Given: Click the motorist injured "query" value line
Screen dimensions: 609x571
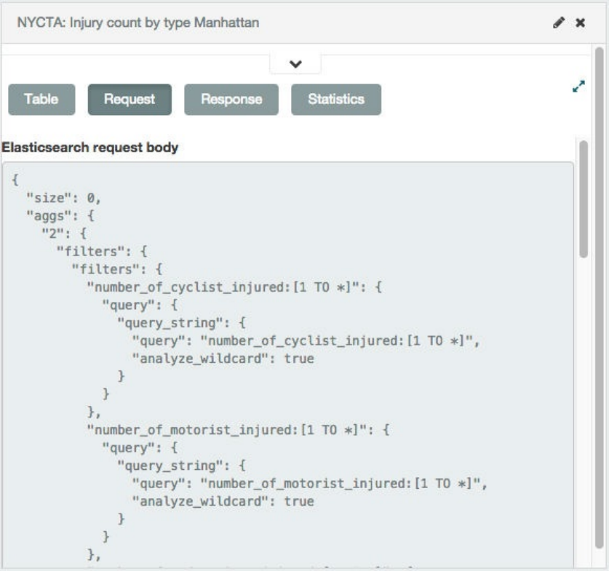Looking at the screenshot, I should pyautogui.click(x=309, y=484).
